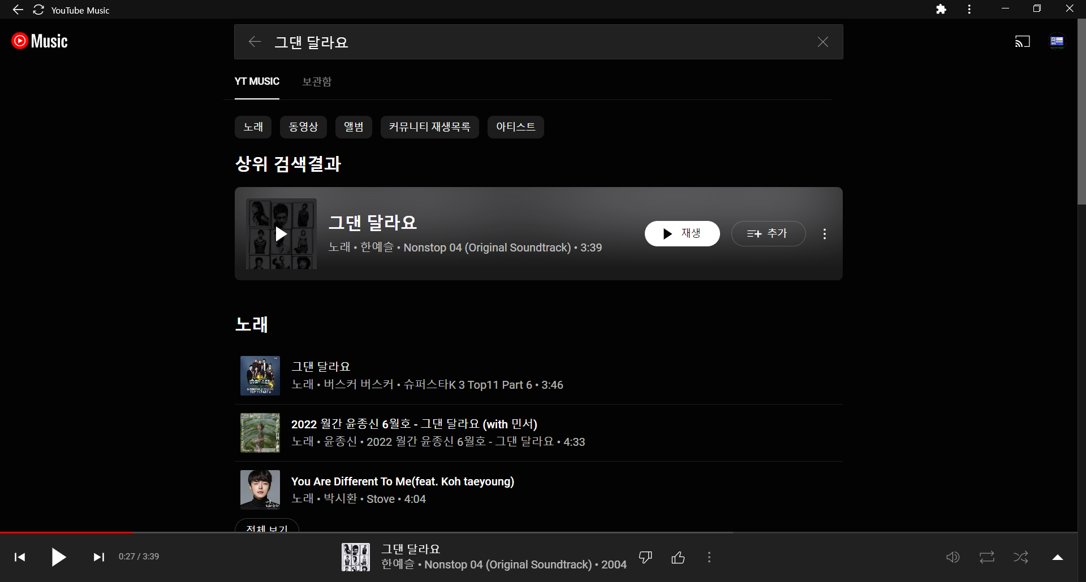Switch to the 보관함 tab
The height and width of the screenshot is (582, 1086).
pos(317,81)
